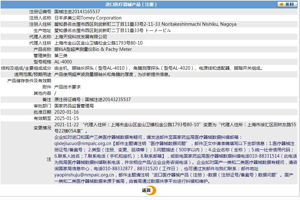This screenshot has width=300, height=200.
Task: Click registration number 国械注进20143165537
Action: [x=77, y=12]
